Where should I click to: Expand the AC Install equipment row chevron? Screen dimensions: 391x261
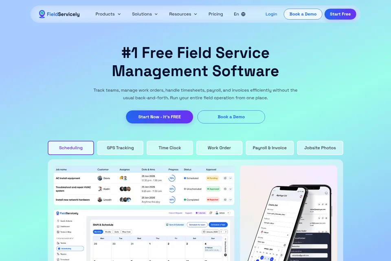[x=231, y=178]
